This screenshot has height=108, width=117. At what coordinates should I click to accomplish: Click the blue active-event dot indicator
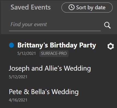point(11,45)
